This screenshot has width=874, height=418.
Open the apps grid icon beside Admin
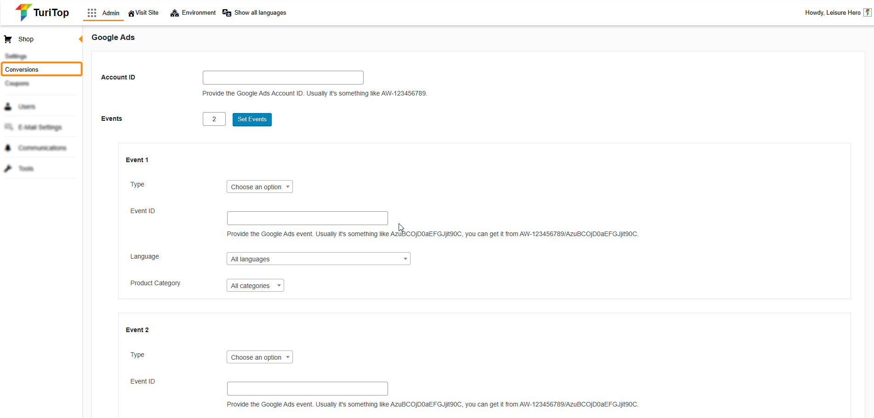point(92,13)
